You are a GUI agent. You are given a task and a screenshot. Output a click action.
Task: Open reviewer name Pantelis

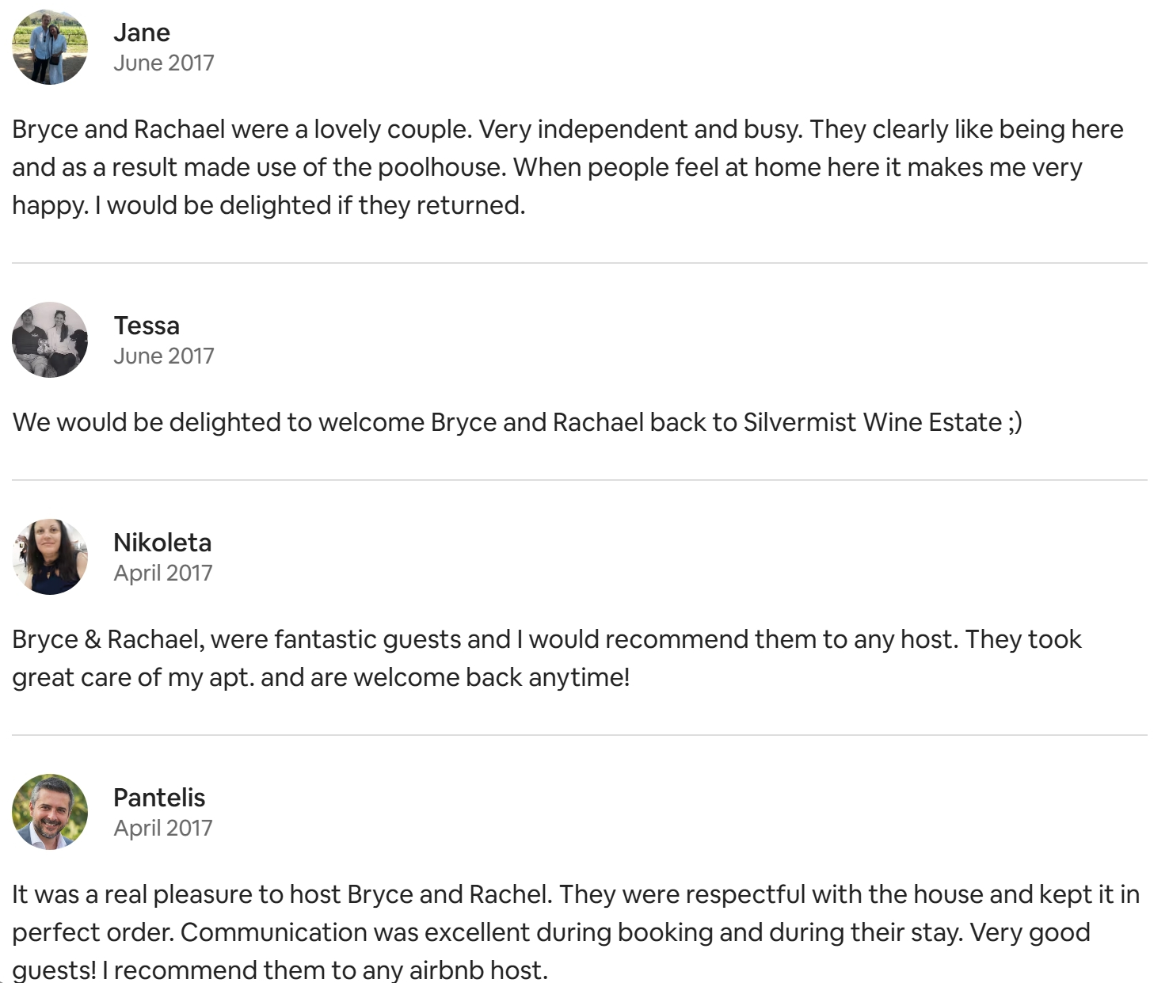tap(159, 798)
